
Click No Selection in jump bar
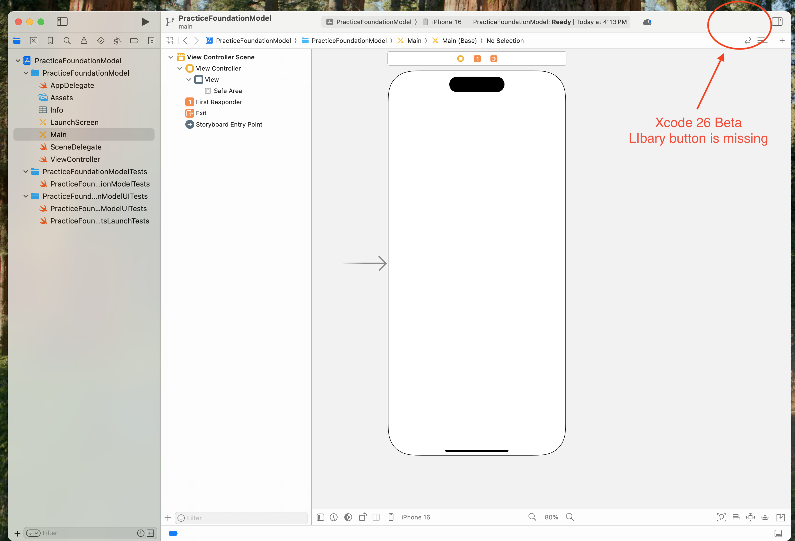505,41
